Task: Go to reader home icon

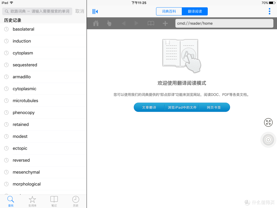Action: pyautogui.click(x=96, y=23)
